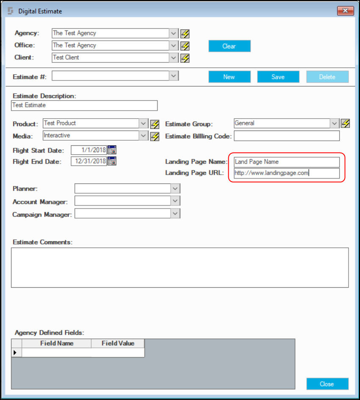Viewport: 360px width, 400px height.
Task: Expand the Agency dropdown
Action: (x=174, y=33)
